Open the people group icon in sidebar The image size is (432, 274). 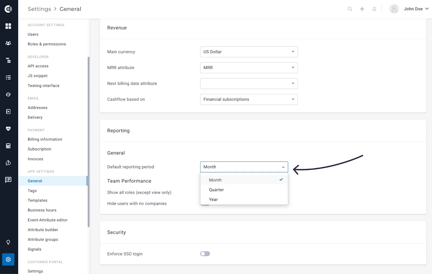pos(8,43)
